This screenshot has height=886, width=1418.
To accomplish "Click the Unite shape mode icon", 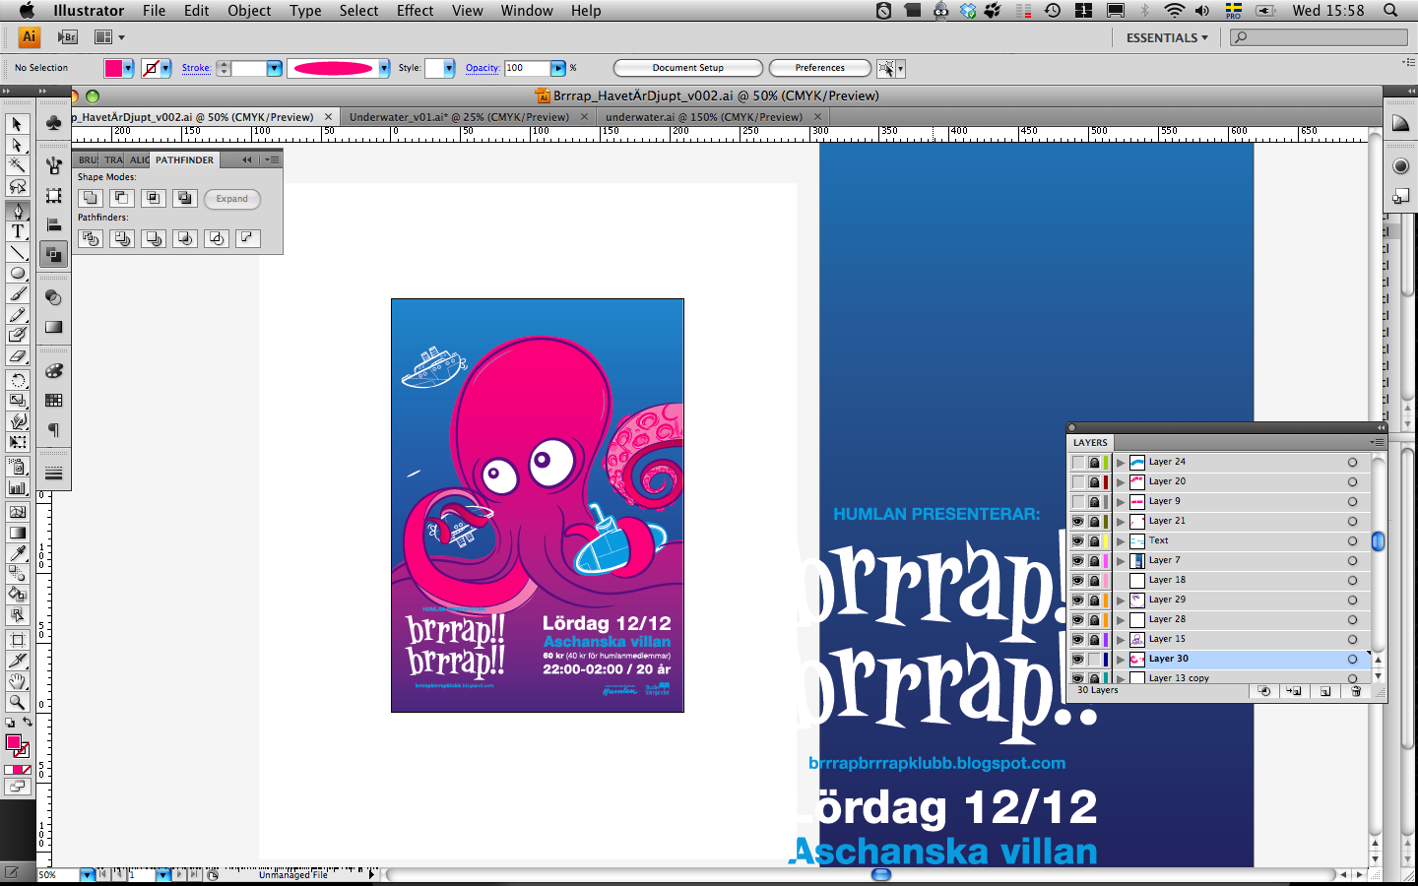I will [x=91, y=198].
